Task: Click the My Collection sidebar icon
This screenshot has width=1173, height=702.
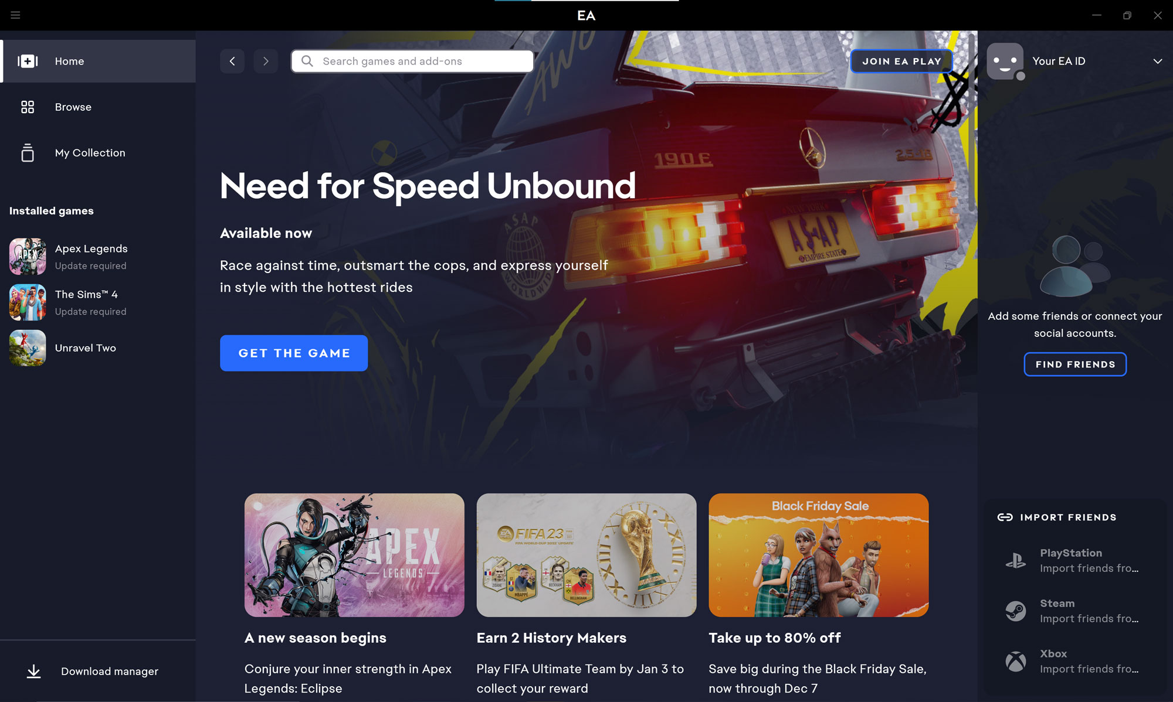Action: click(28, 152)
